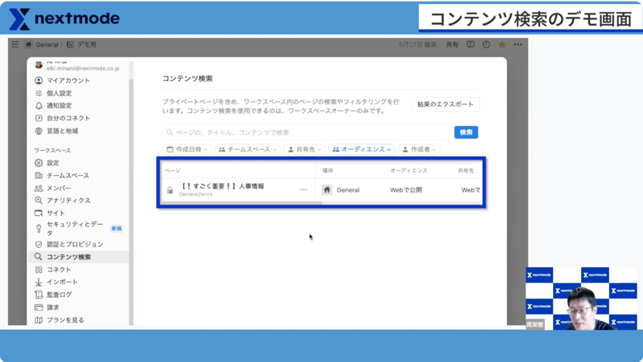
Task: Click the インポート download icon
Action: click(x=39, y=283)
